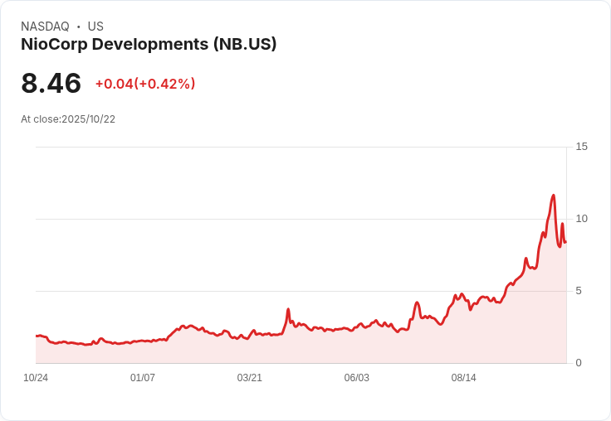Click the 08/14 date axis label
Screen dimensions: 611x421
[x=464, y=378]
